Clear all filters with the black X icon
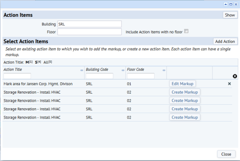 click(x=235, y=76)
